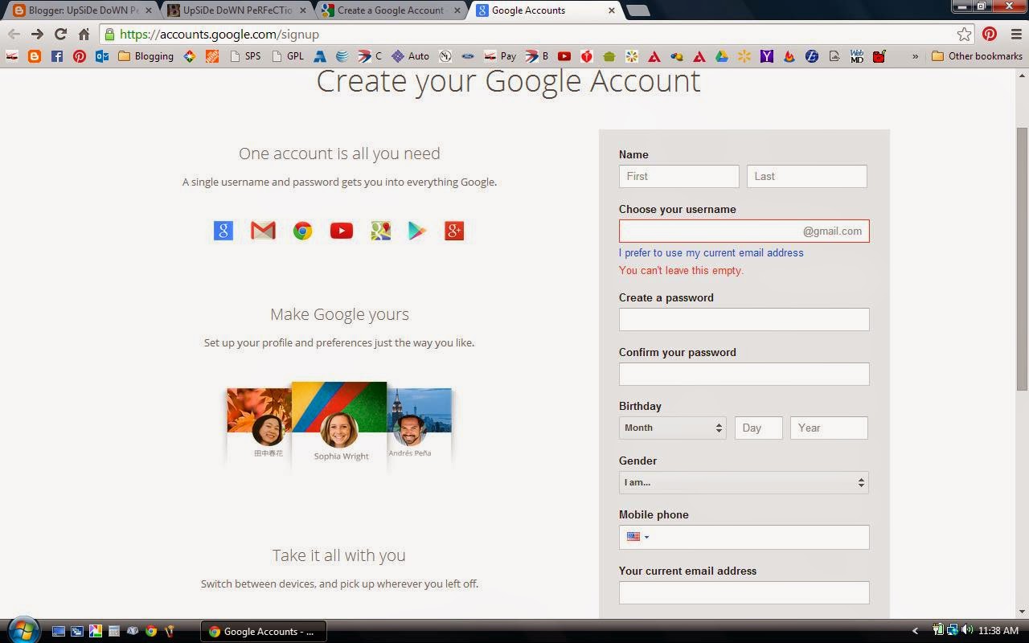Open the country flag selector for mobile phone
Screen dimensions: 1029x643
(x=637, y=537)
